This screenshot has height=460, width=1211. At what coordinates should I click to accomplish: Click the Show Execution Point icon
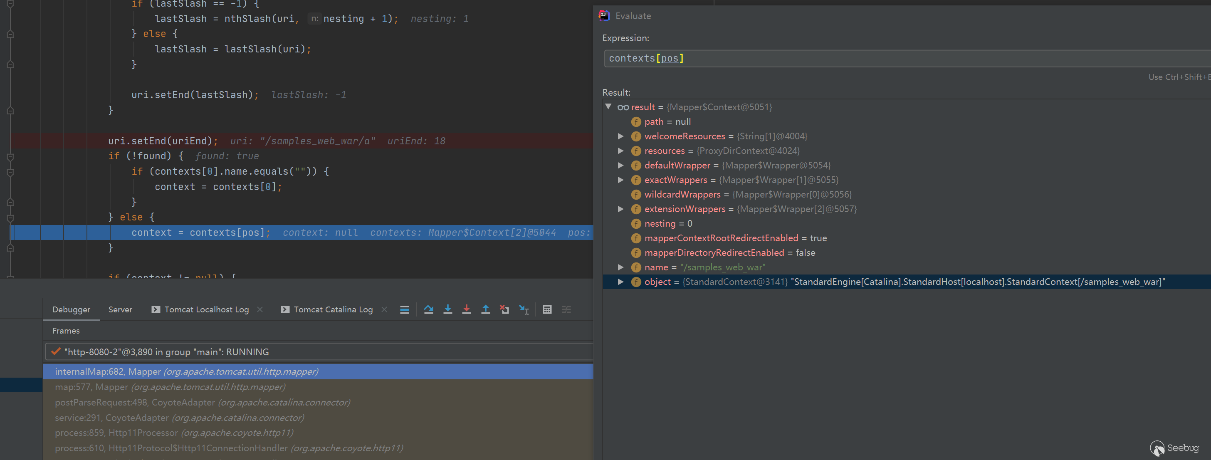(x=404, y=309)
